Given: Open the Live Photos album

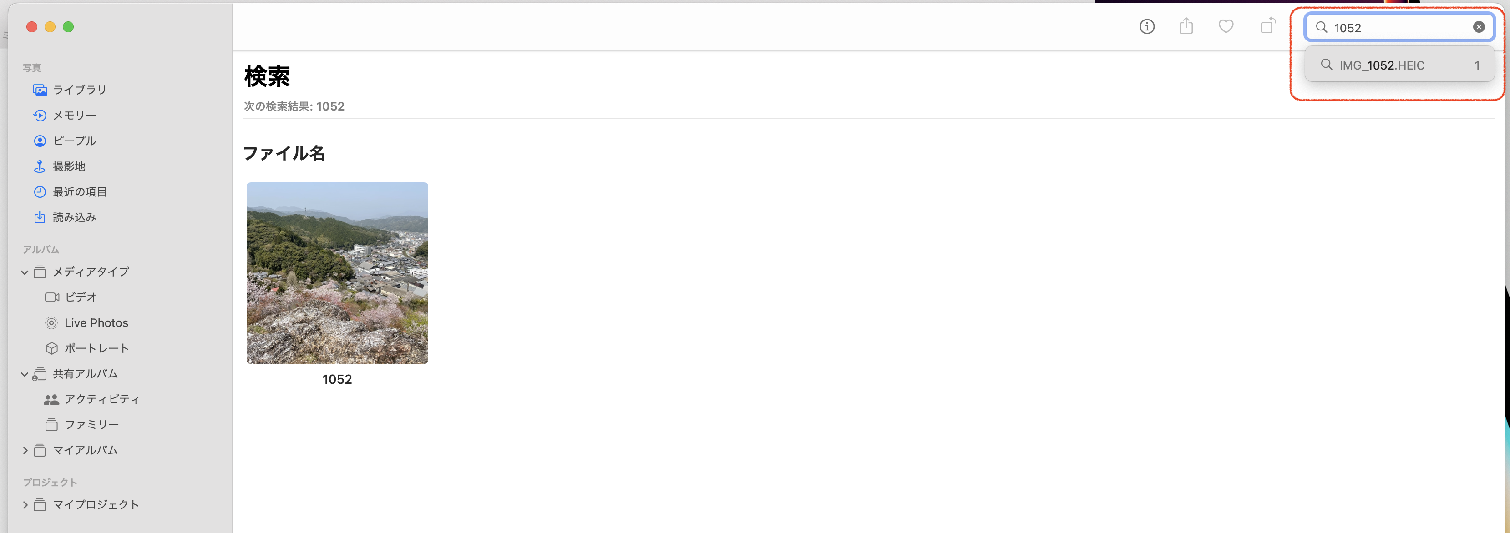Looking at the screenshot, I should 96,323.
